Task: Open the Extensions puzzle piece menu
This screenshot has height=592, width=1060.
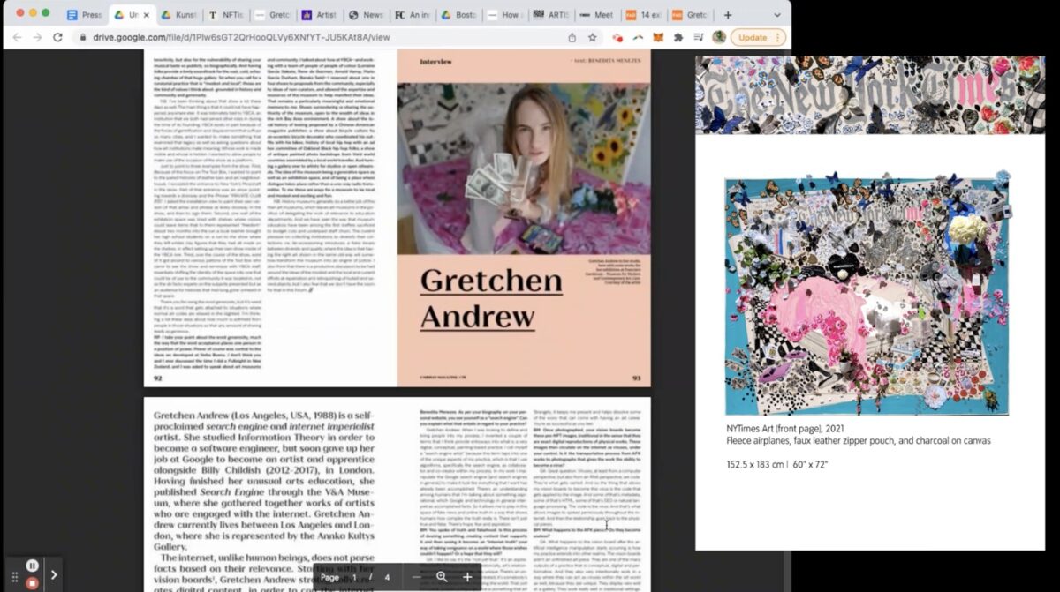Action: (678, 37)
